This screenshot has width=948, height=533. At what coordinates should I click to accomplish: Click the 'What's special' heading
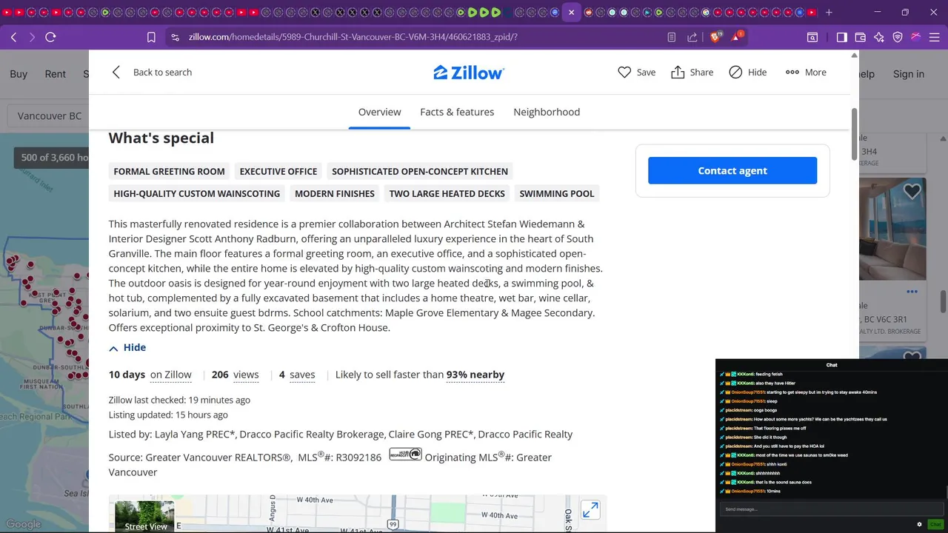161,138
